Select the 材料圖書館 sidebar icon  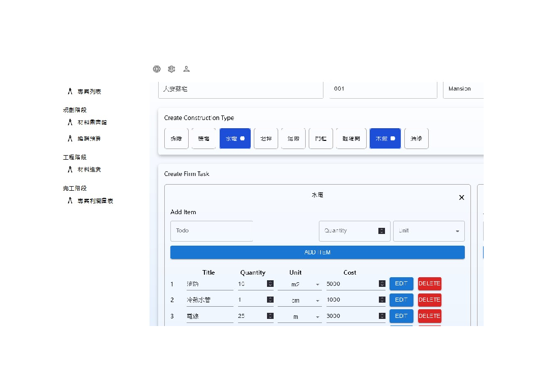click(x=70, y=122)
